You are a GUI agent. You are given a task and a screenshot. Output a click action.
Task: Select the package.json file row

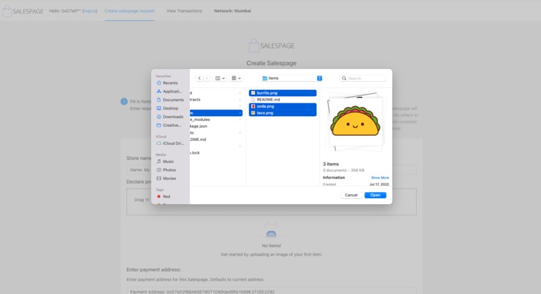coord(216,126)
